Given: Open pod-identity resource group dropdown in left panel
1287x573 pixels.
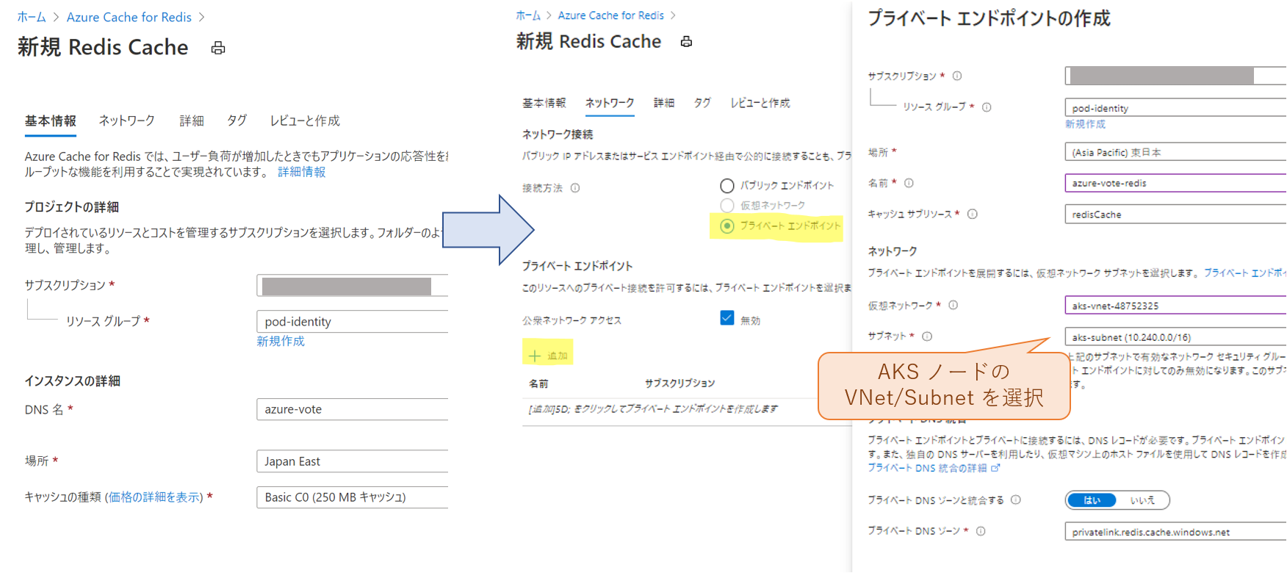Looking at the screenshot, I should coord(353,321).
